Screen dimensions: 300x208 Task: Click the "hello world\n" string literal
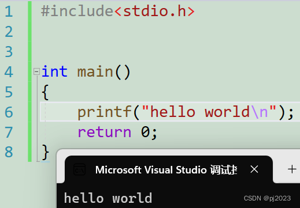pyautogui.click(x=209, y=111)
